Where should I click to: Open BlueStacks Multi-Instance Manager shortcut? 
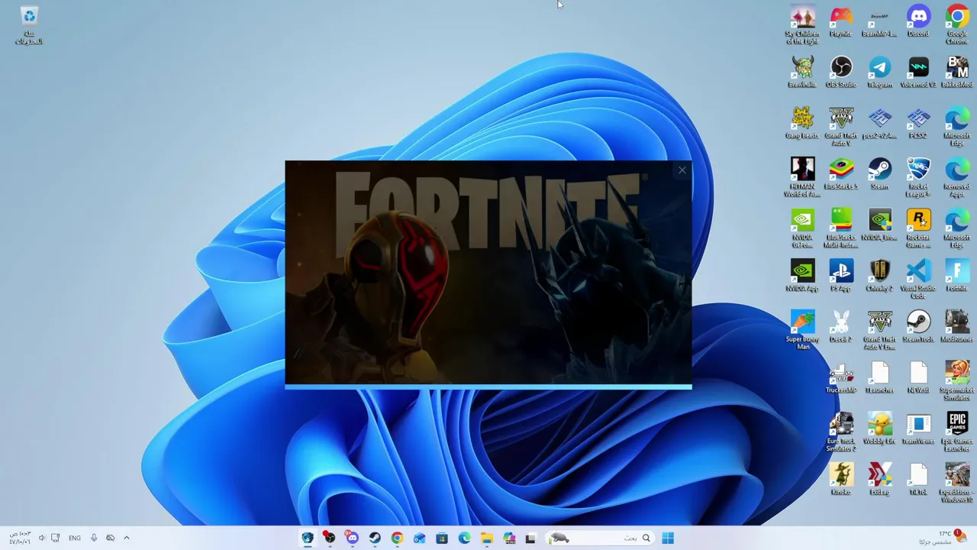[841, 228]
